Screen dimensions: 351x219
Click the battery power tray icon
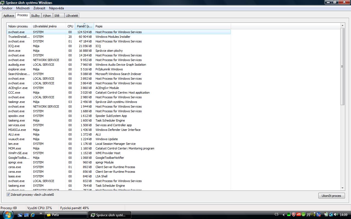tap(326, 215)
